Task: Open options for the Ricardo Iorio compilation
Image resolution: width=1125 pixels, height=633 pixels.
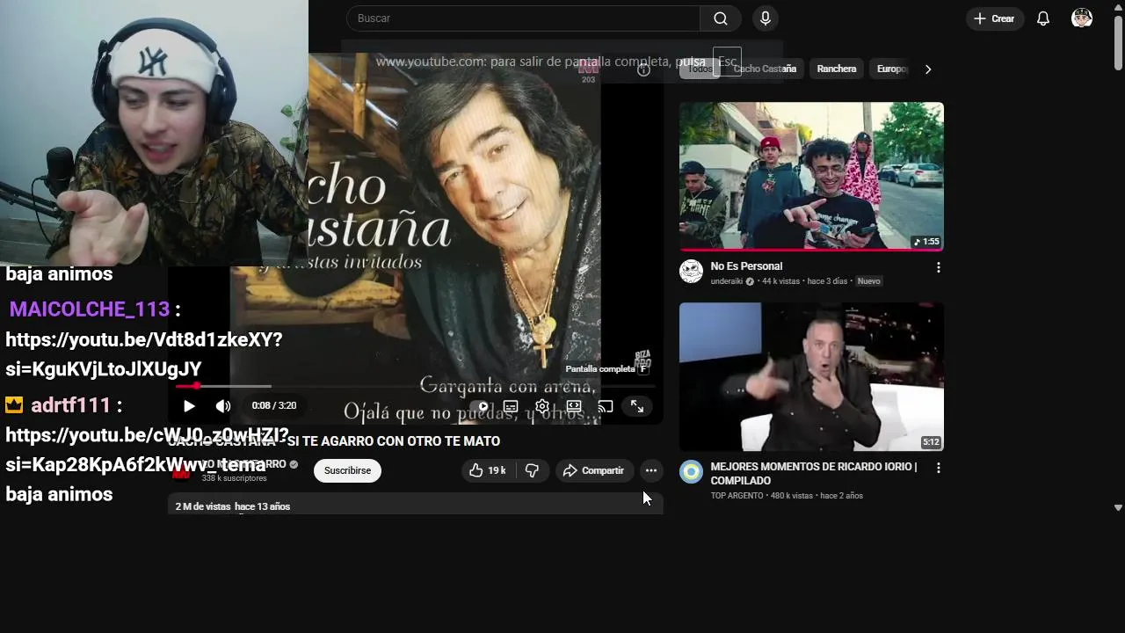Action: click(938, 468)
